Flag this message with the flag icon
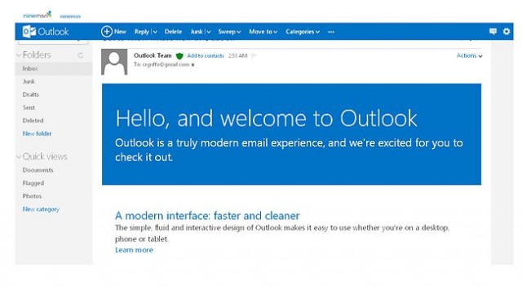The height and width of the screenshot is (293, 522). pos(254,56)
